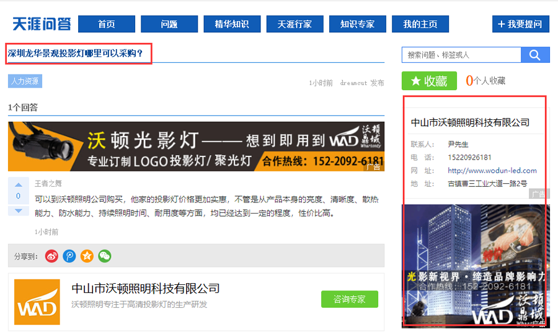Go to 我的主页 tab
Screen dimensions: 558x334
[420, 24]
